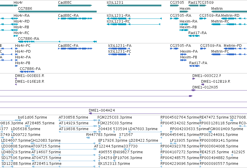Click the Cad88C-PA protein glyph
The height and width of the screenshot is (168, 247).
click(x=75, y=49)
